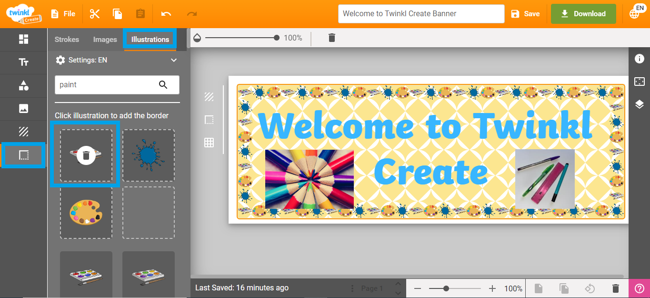Open the Layers panel on the right
Image resolution: width=650 pixels, height=298 pixels.
[640, 104]
